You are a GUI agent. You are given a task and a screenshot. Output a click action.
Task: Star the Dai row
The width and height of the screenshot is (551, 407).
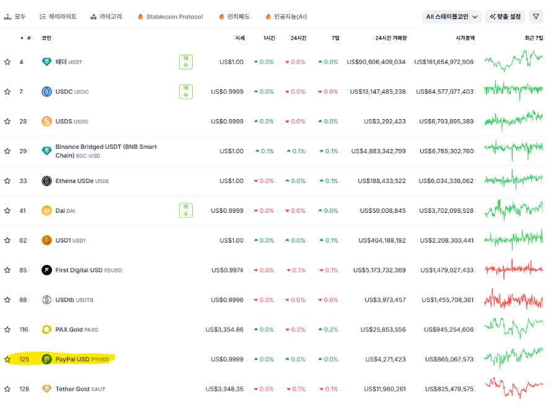click(x=7, y=211)
